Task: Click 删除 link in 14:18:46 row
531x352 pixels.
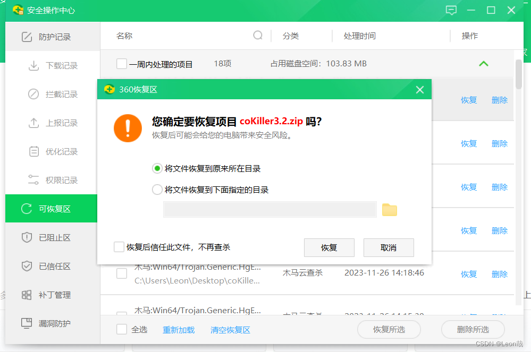Action: 500,274
